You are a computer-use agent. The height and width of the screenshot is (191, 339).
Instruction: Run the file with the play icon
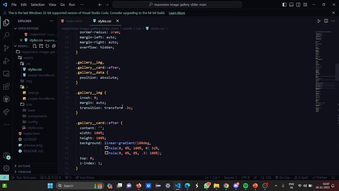319,21
